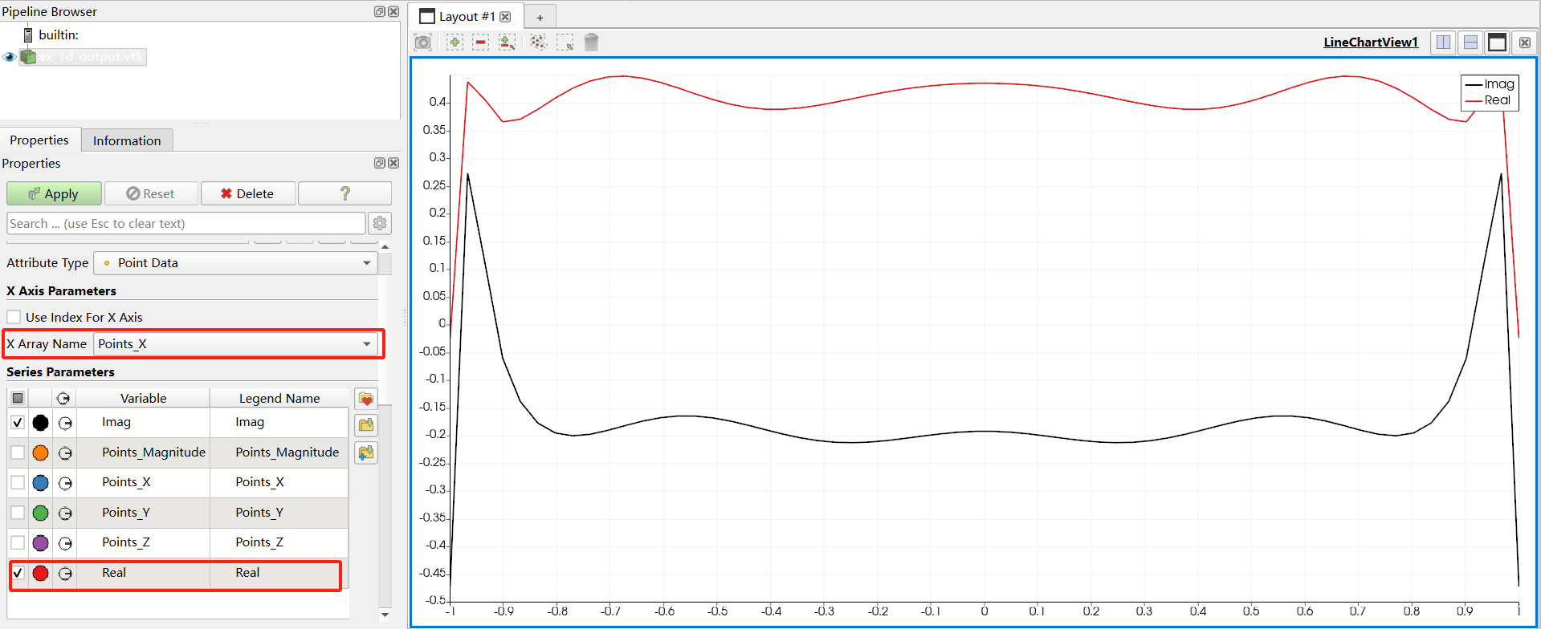Toggle visibility eye of pipeline source

click(x=10, y=57)
